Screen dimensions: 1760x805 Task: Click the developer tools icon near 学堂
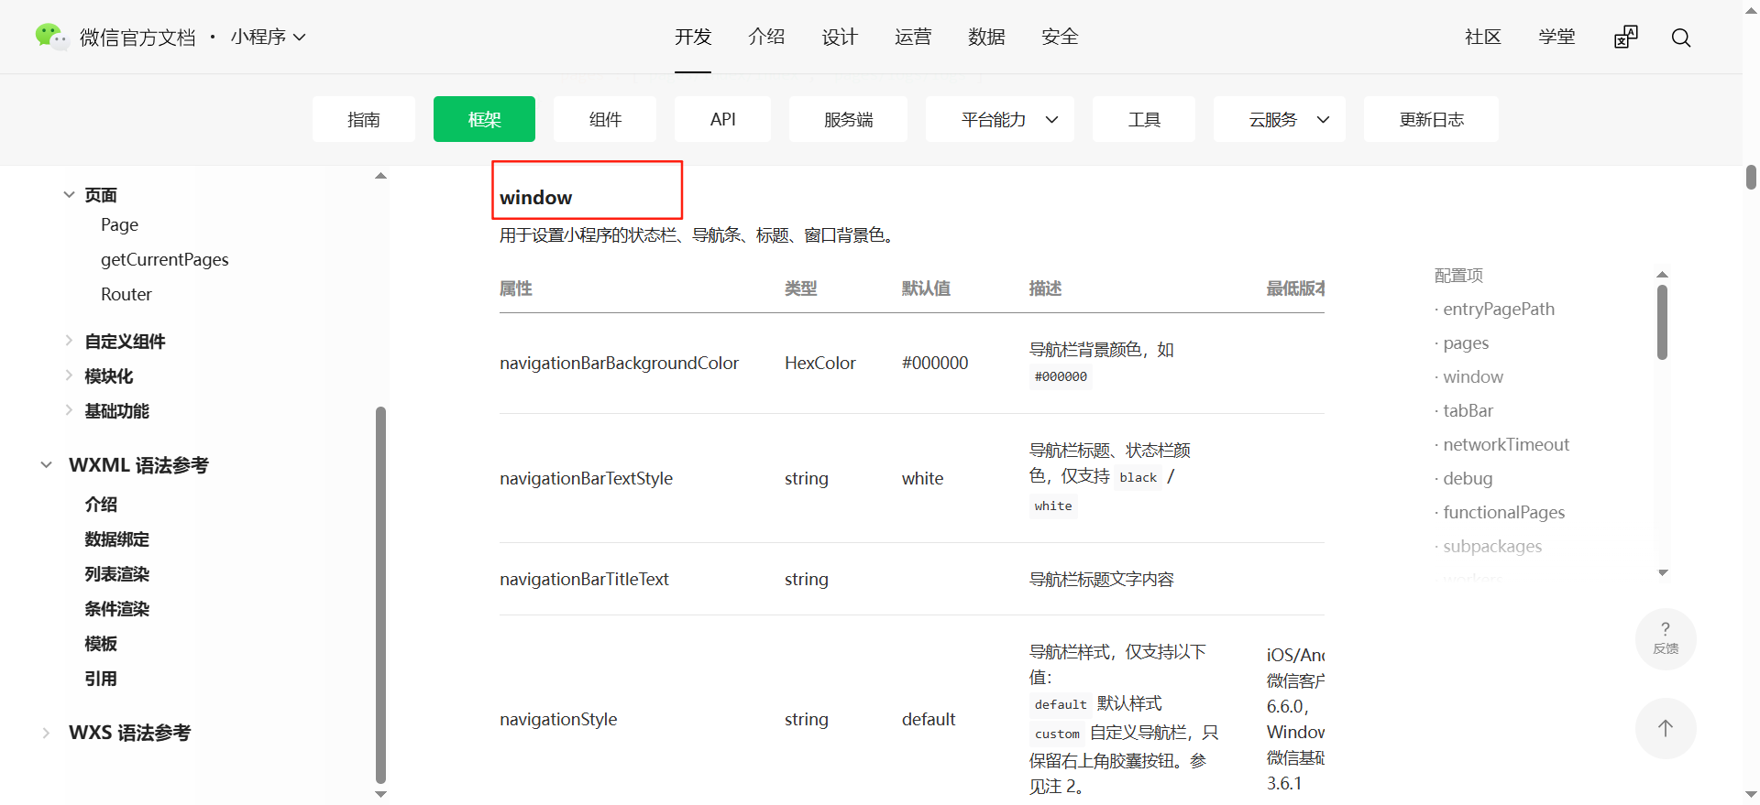coord(1625,37)
